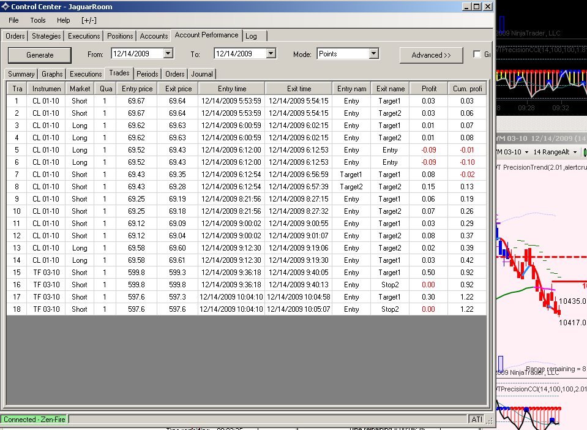Open the Help menu
Screen dimensions: 587x430
63,20
